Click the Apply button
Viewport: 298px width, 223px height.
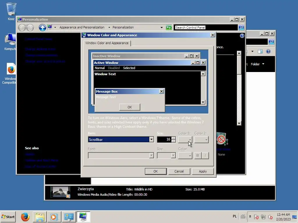203,171
